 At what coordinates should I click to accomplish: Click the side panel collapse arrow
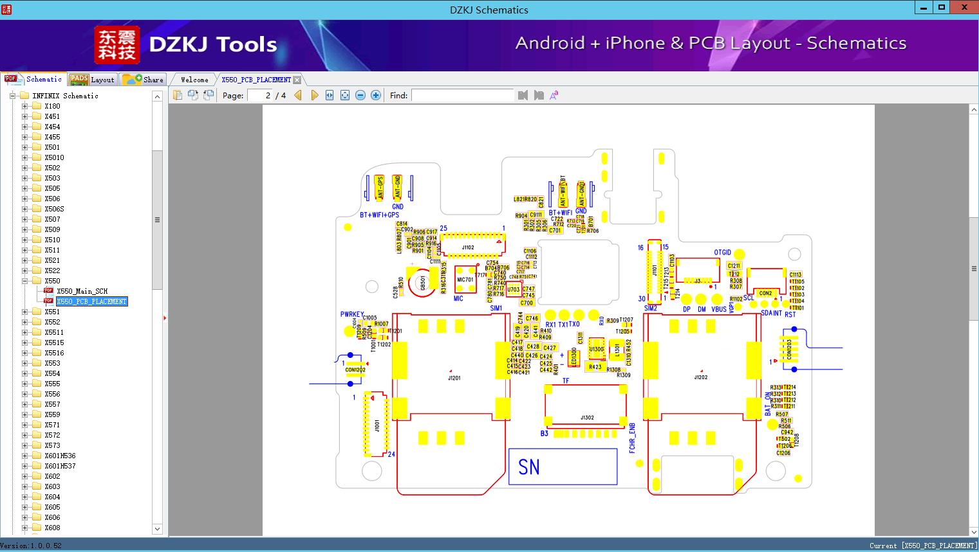(165, 318)
